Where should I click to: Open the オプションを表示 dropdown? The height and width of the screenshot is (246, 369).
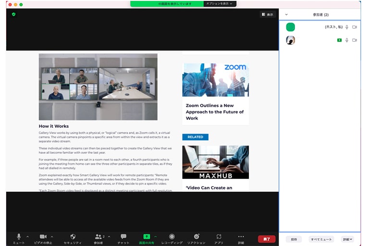pos(219,4)
